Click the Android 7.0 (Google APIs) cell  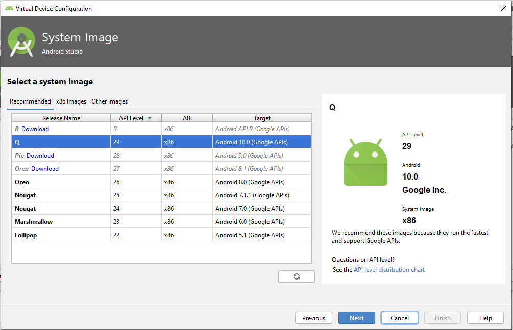coord(262,208)
